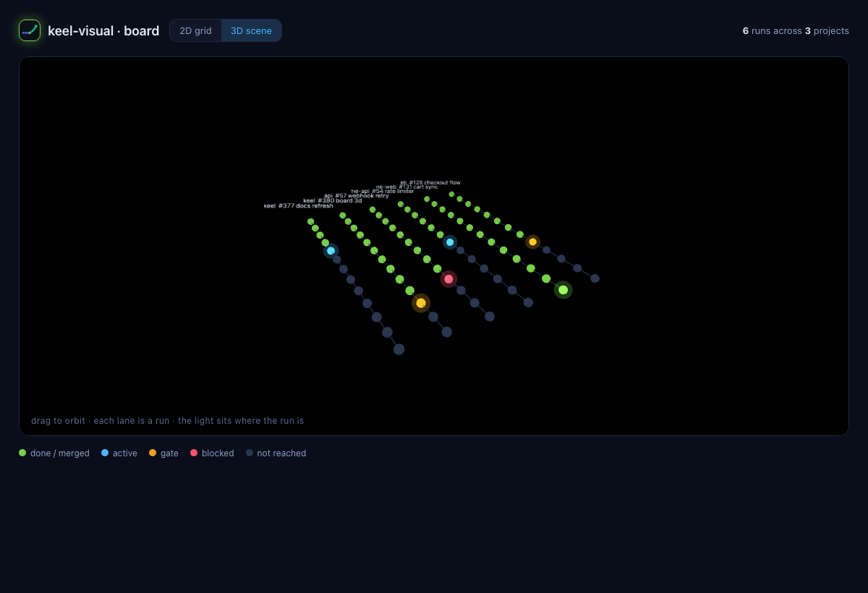Click the keel-visual logo icon

point(30,30)
